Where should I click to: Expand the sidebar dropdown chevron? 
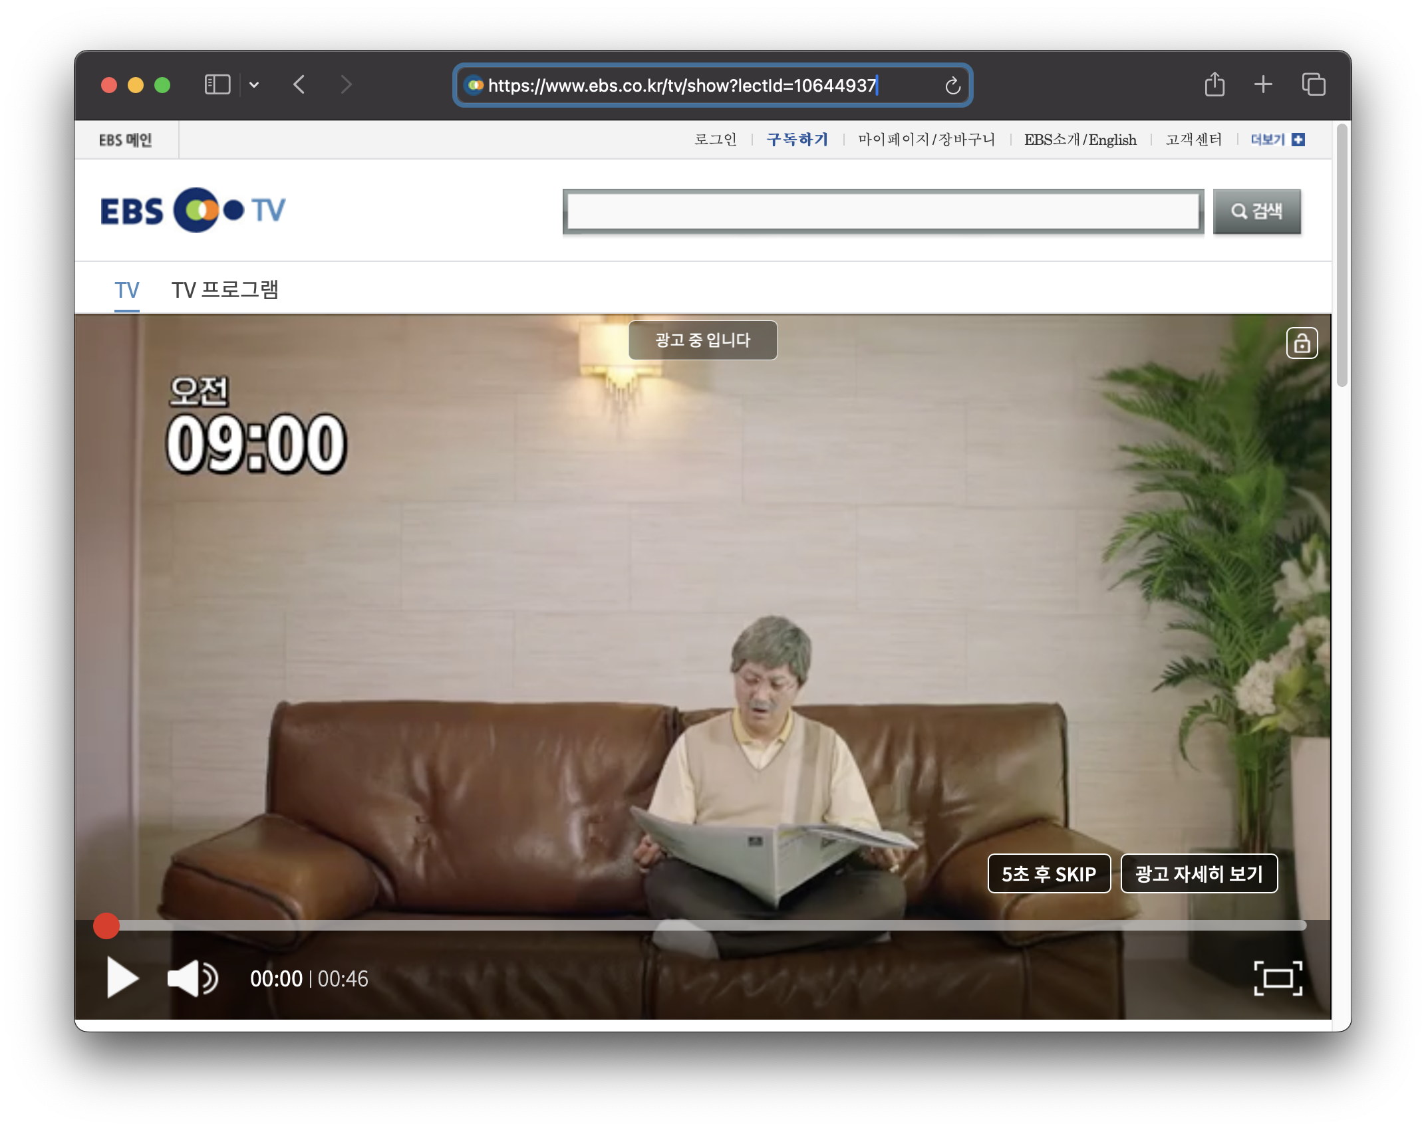pos(254,85)
